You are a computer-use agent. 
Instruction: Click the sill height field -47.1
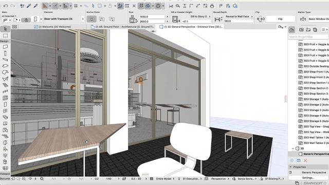pyautogui.click(x=196, y=21)
